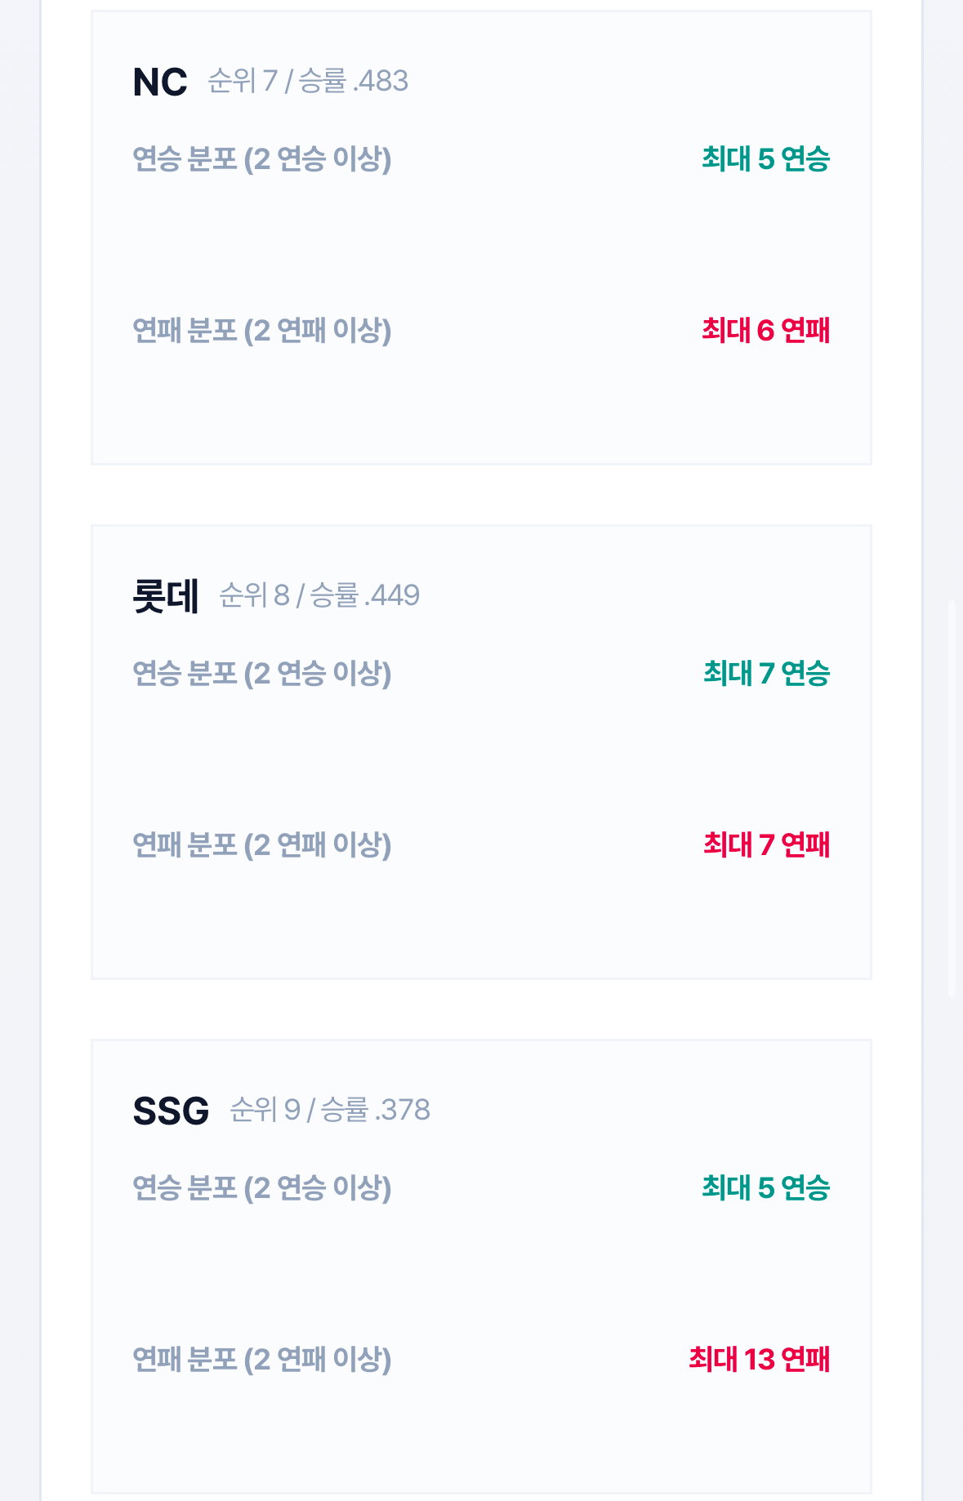The height and width of the screenshot is (1501, 963).
Task: Click NC's 최대 5 연승 green label
Action: pos(765,158)
